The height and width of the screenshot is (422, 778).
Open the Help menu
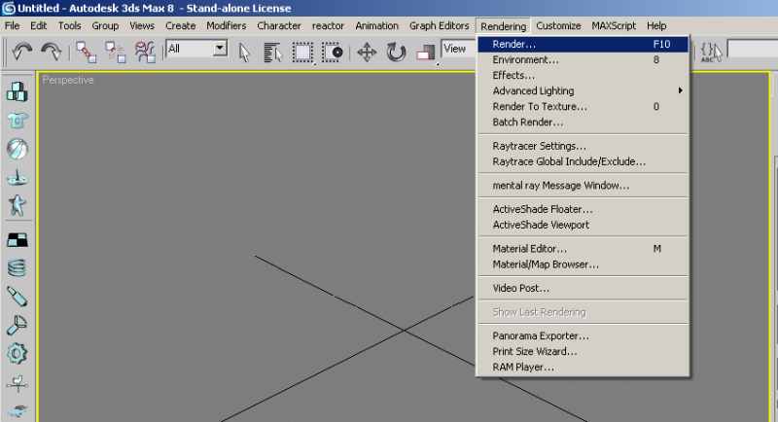(656, 26)
